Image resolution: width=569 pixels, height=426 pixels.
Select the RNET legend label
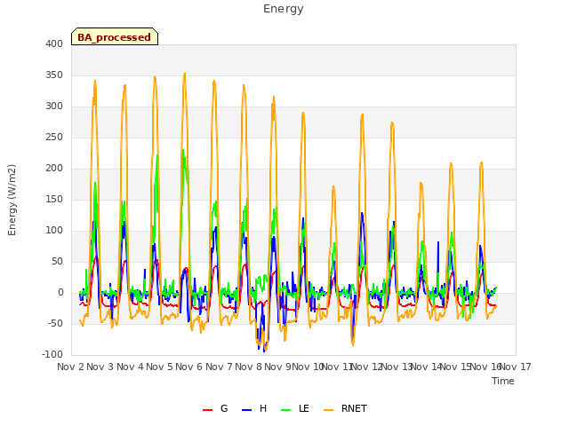click(x=354, y=408)
